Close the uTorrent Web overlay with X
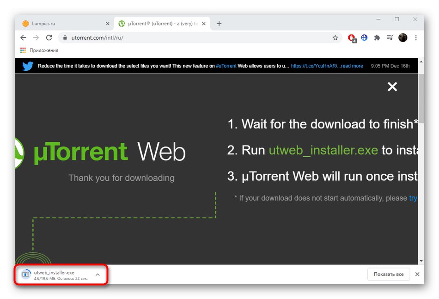 (392, 87)
